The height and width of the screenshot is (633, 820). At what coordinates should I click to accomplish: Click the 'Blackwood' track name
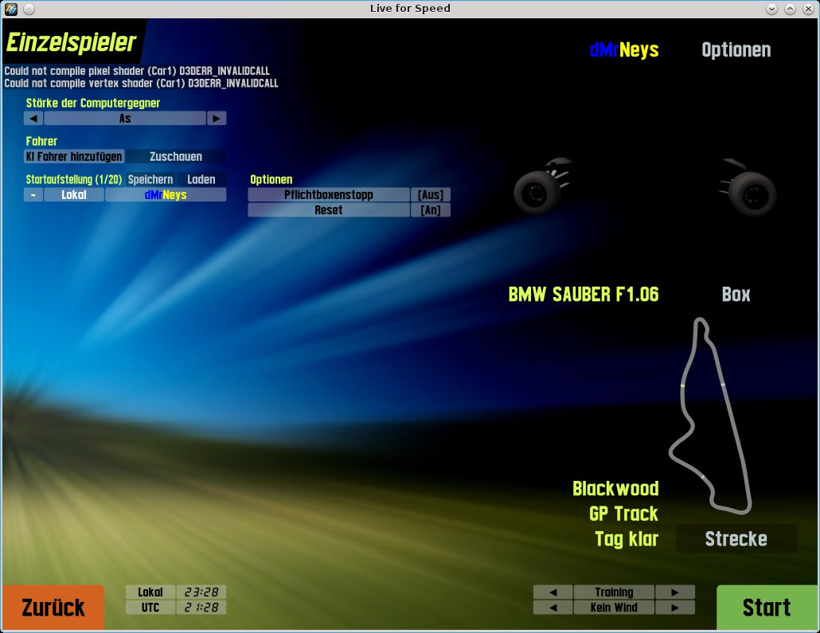tap(615, 489)
